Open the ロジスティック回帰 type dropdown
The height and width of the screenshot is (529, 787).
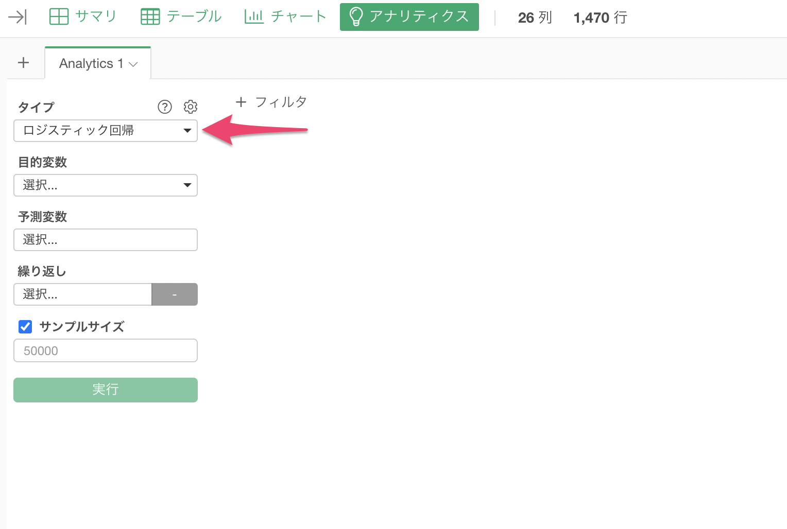[106, 131]
